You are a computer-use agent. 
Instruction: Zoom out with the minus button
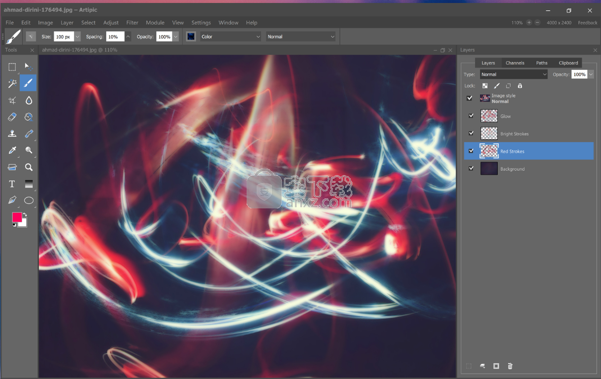point(537,22)
